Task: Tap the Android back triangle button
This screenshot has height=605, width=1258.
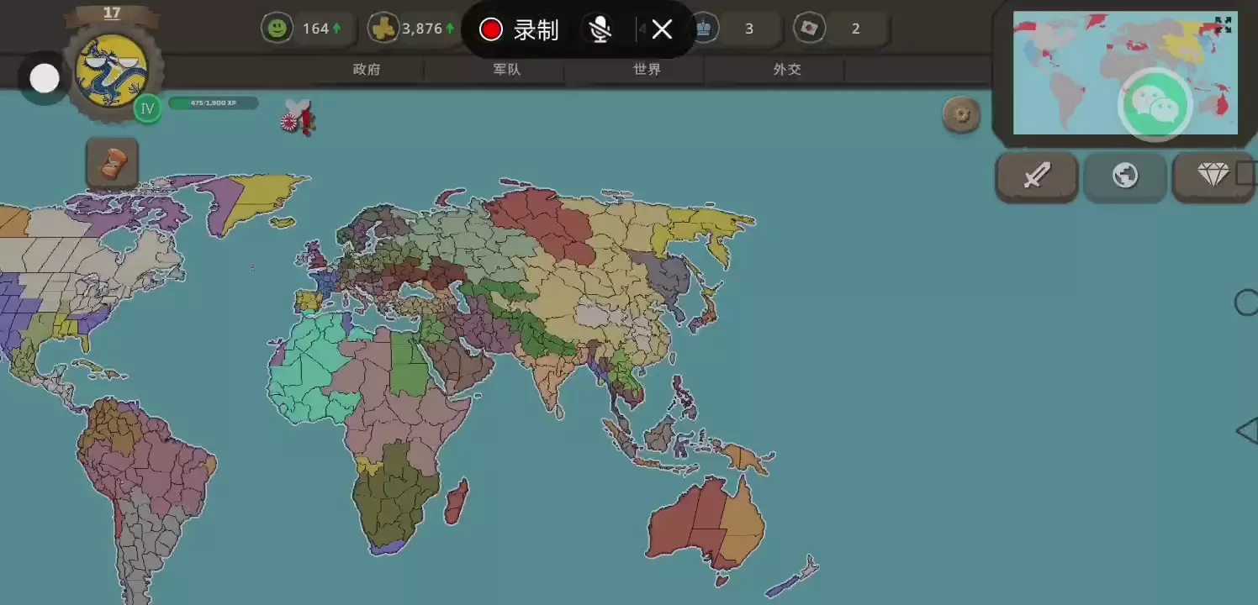Action: click(x=1246, y=432)
